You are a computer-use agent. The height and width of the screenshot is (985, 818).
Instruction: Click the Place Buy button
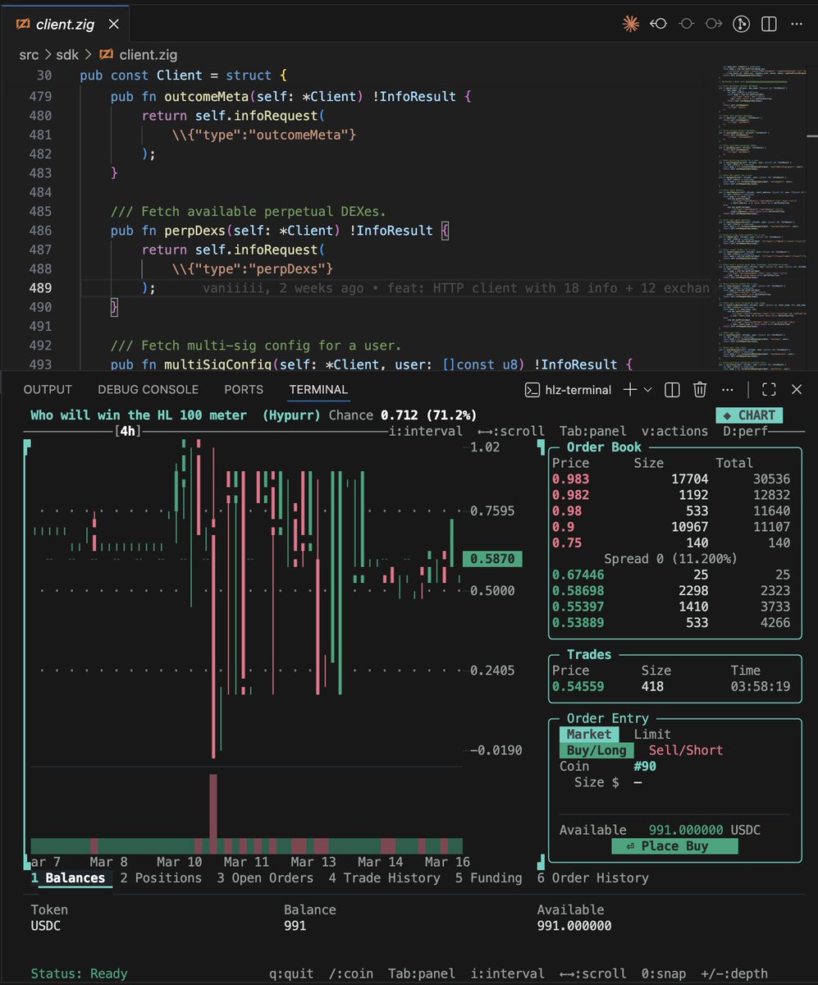(x=674, y=846)
